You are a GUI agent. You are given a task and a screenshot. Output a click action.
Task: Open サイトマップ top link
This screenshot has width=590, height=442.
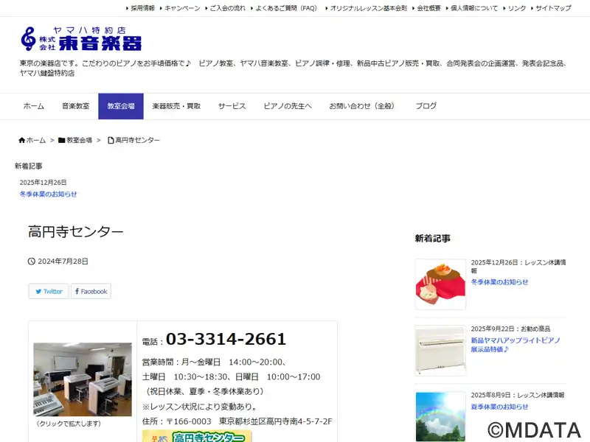point(554,8)
